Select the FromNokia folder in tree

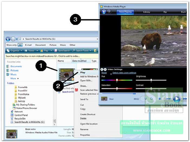pyautogui.click(x=24, y=94)
